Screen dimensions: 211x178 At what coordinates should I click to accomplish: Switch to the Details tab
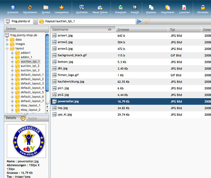coord(11,118)
